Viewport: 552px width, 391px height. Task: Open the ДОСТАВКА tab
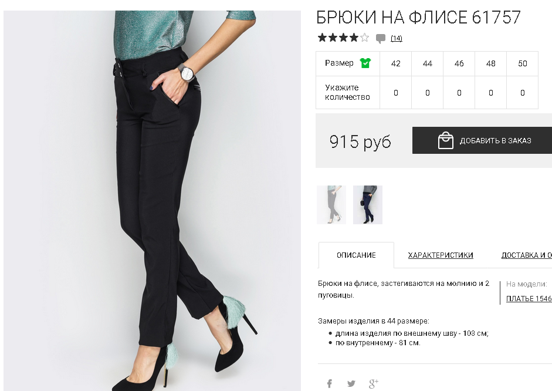click(x=526, y=255)
